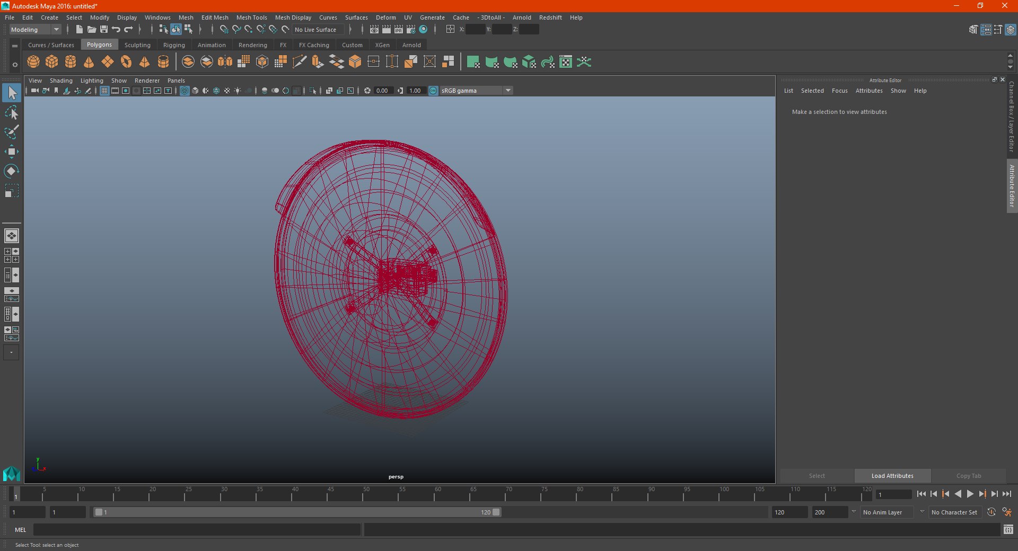Play the animation forwards
Screen dimensions: 1018x551
click(x=970, y=494)
